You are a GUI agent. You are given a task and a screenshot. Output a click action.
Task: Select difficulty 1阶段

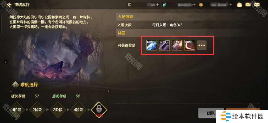pos(17,110)
